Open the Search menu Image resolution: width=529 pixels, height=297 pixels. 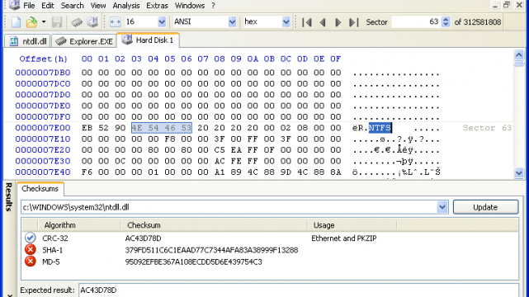72,6
